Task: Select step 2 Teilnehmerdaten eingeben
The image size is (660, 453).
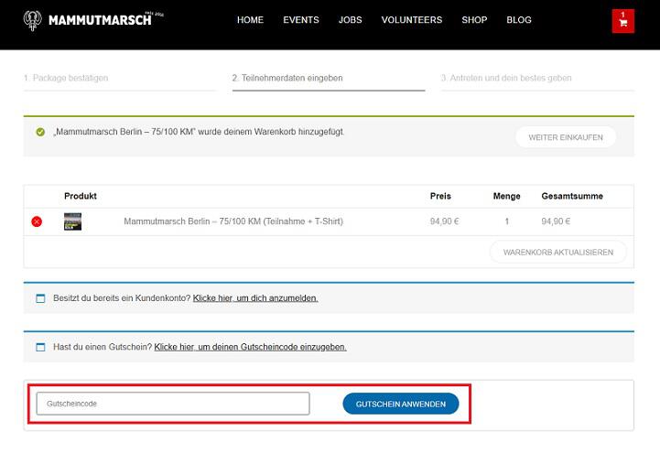Action: coord(287,78)
